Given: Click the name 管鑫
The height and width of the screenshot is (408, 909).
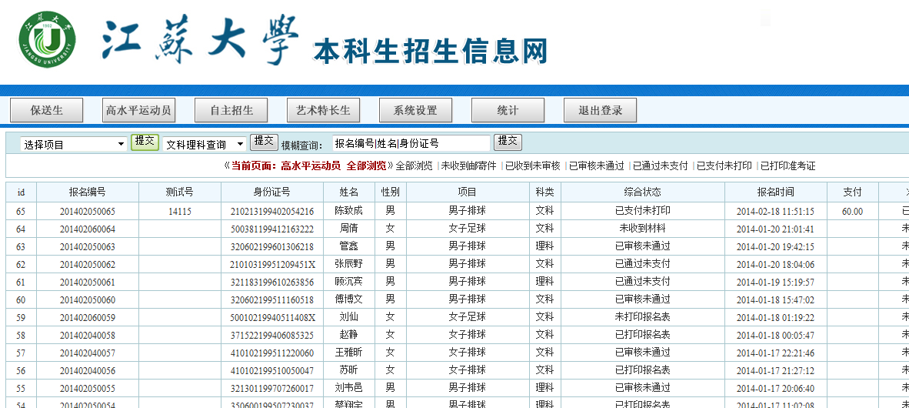Looking at the screenshot, I should tap(348, 246).
